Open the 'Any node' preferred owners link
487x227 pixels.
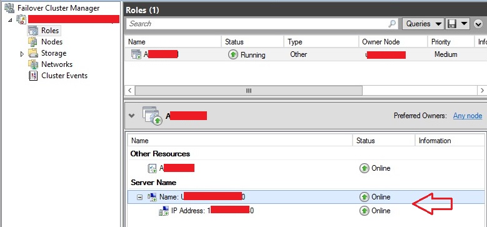click(468, 116)
